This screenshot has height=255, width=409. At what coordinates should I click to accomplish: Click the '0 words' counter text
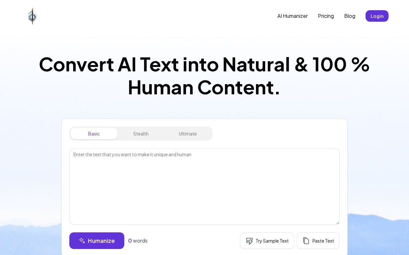point(138,241)
